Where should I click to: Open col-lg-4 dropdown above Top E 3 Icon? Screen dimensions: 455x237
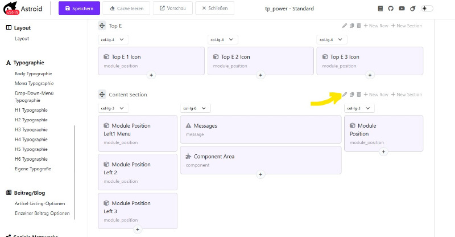pyautogui.click(x=332, y=39)
